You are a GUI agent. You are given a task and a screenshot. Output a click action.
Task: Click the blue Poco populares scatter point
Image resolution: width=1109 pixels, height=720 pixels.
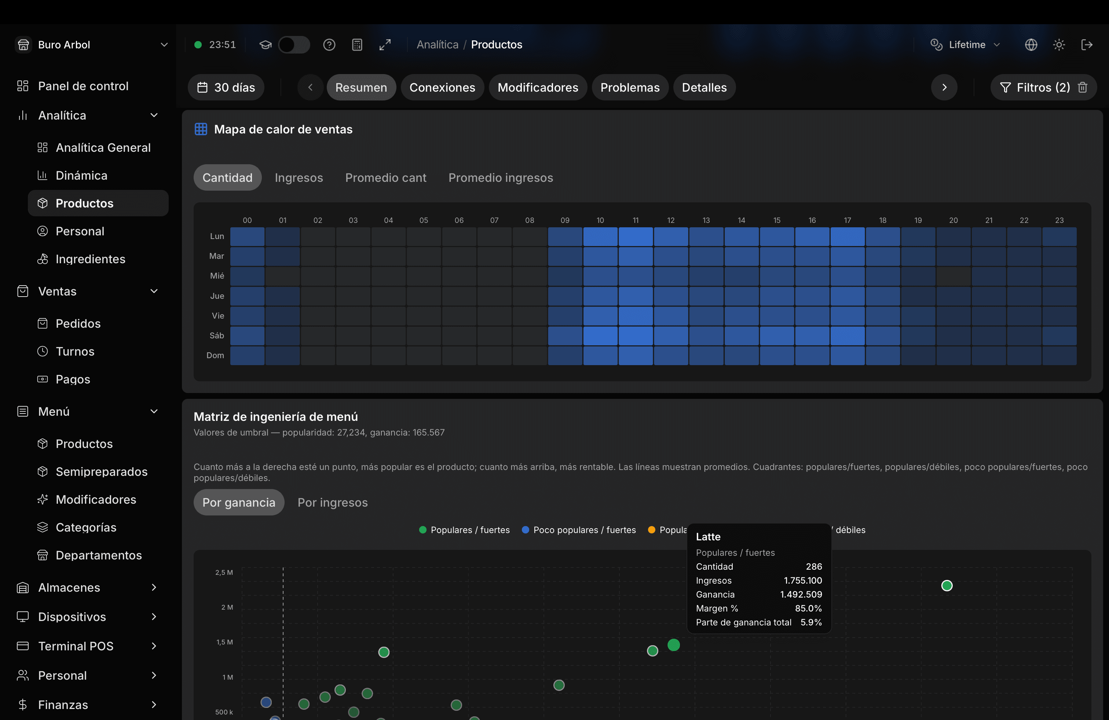tap(266, 703)
